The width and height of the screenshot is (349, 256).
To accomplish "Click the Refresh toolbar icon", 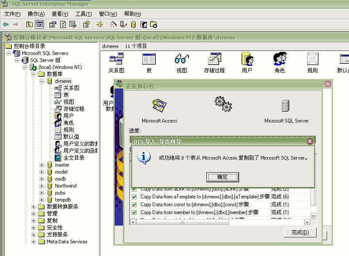I will tap(63, 24).
